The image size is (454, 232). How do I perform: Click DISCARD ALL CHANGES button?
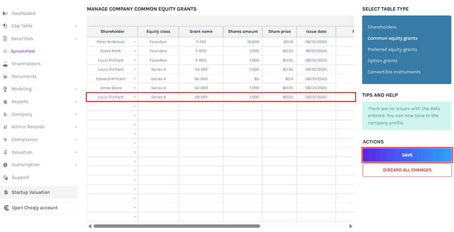coord(407,170)
